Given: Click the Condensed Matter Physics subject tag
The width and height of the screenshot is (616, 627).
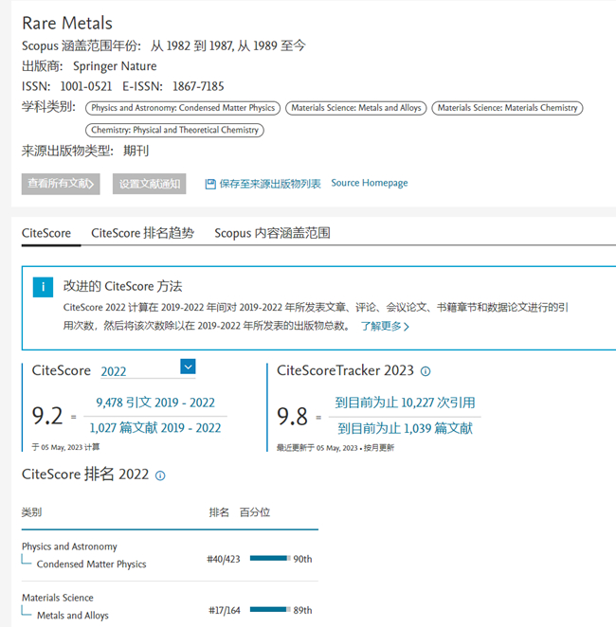Looking at the screenshot, I should tap(182, 108).
